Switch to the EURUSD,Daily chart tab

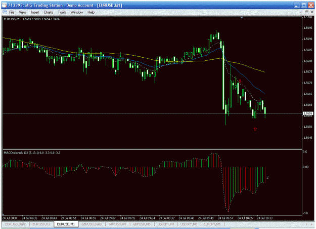click(x=16, y=224)
